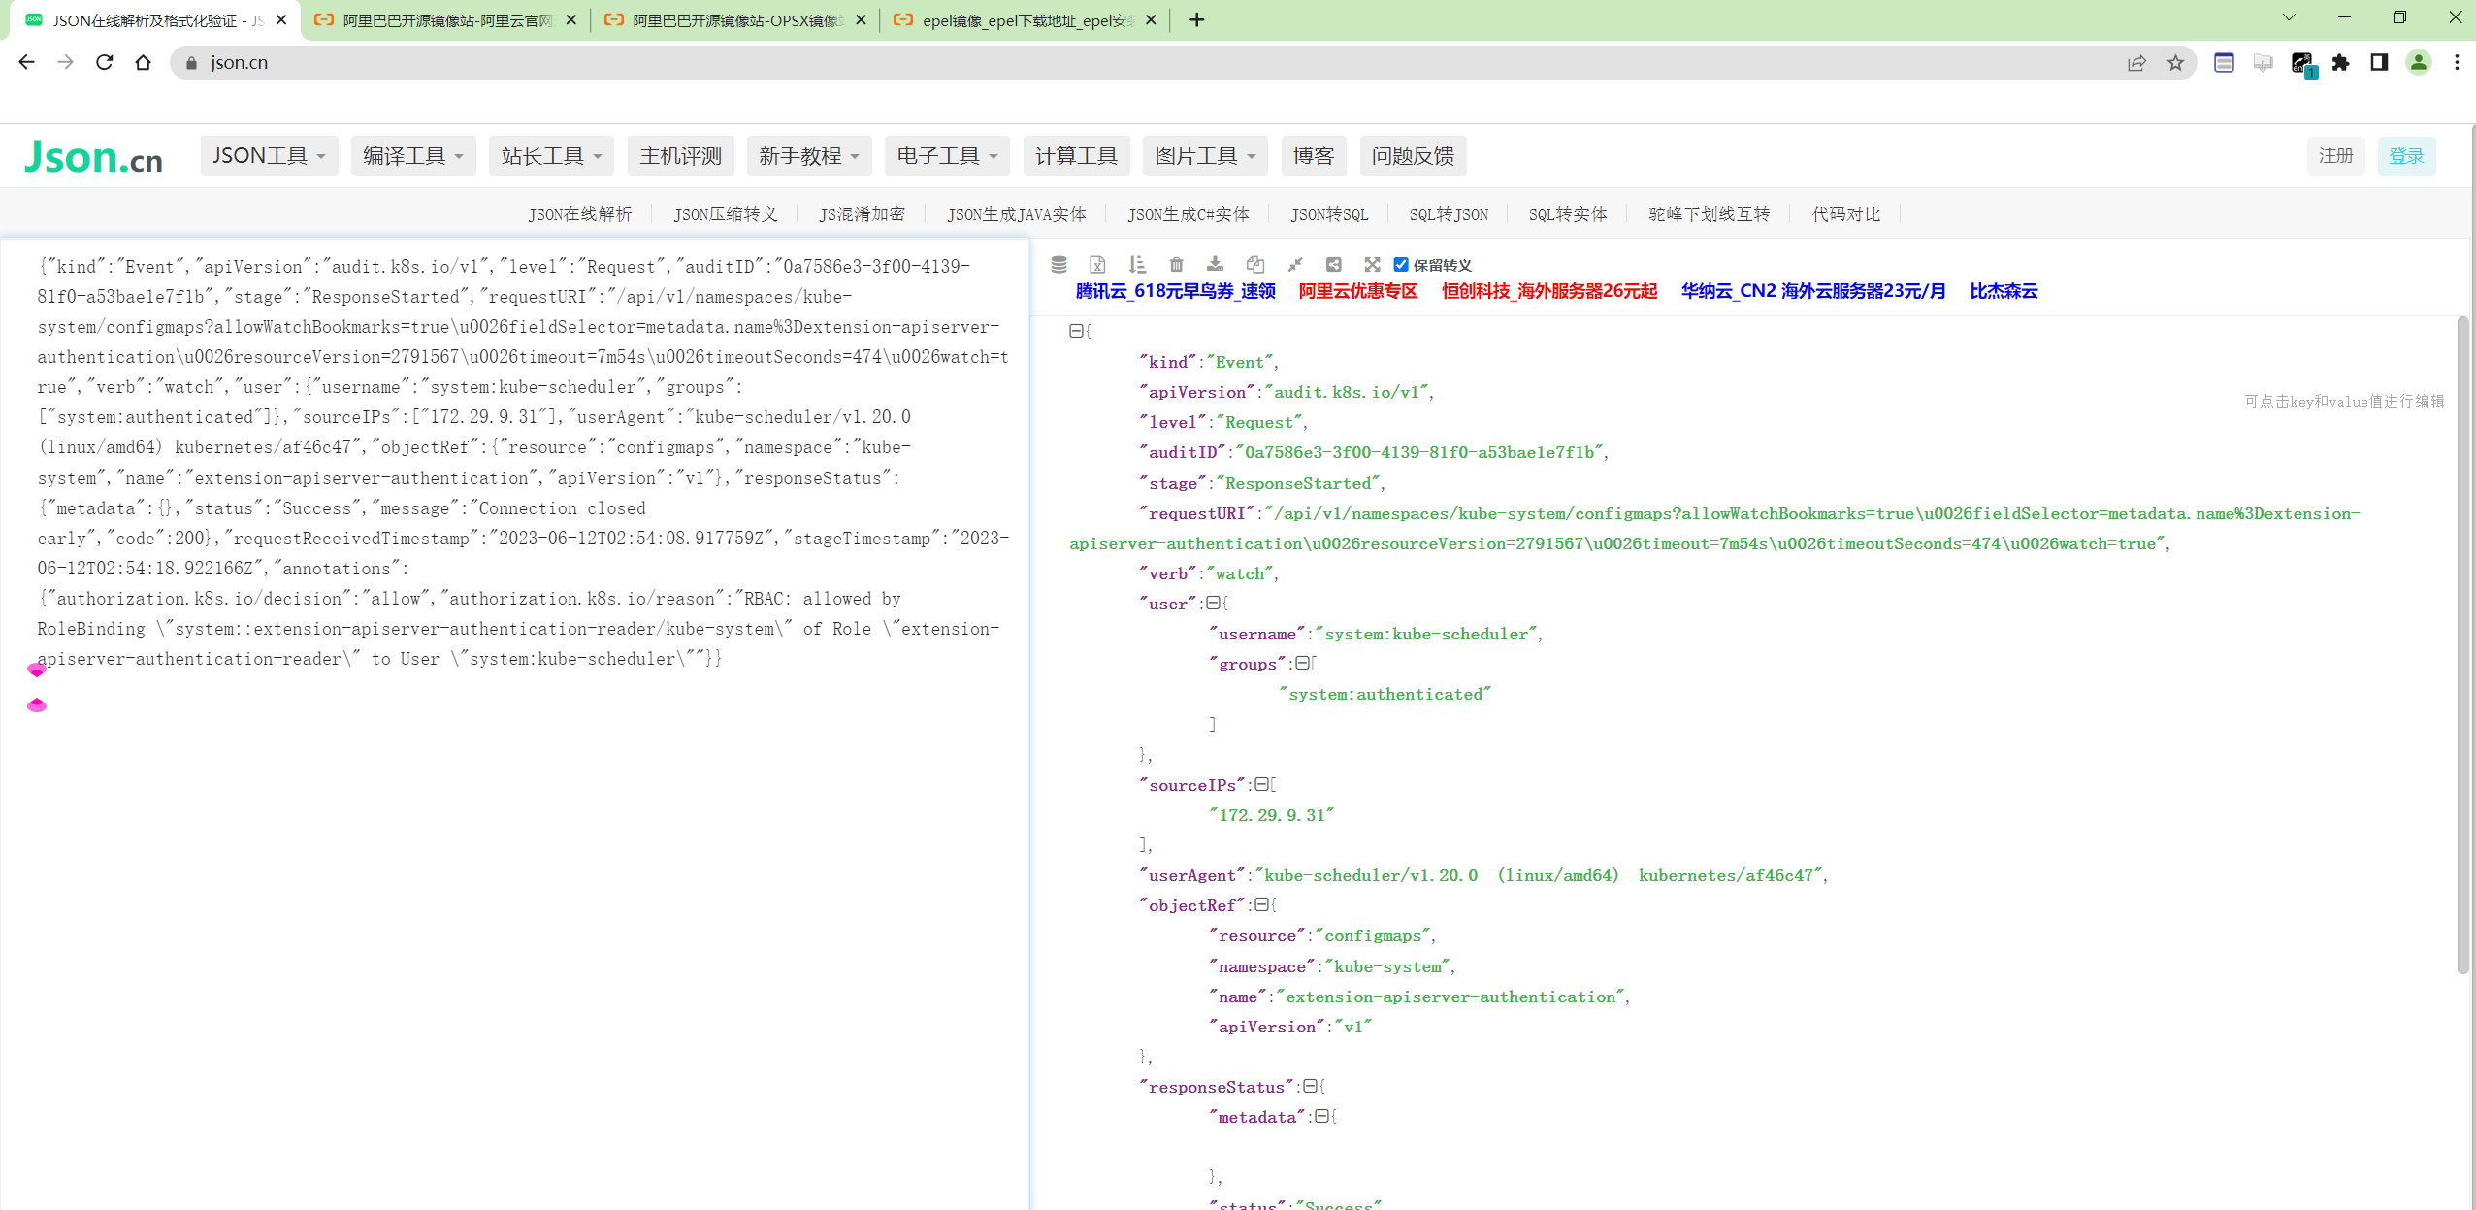Click the JSON output panel vertical scrollbar
Screen dimensions: 2476x1210
2462,644
